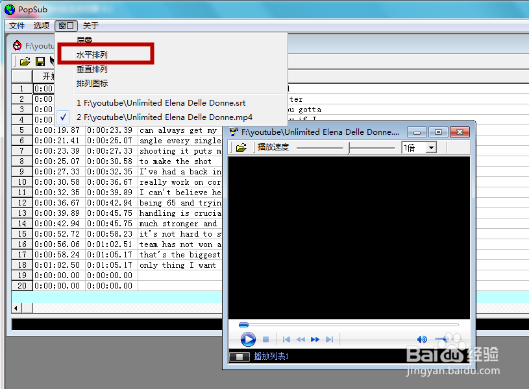Viewport: 529px width, 389px height.
Task: Click end time 0:00:36.67 in row 10
Action: [x=112, y=182]
